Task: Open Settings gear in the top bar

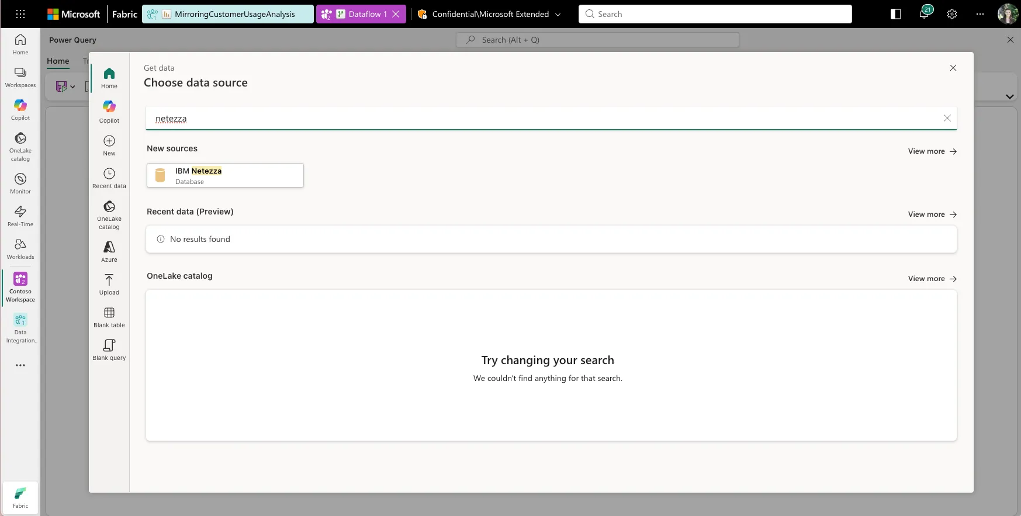Action: [x=952, y=14]
